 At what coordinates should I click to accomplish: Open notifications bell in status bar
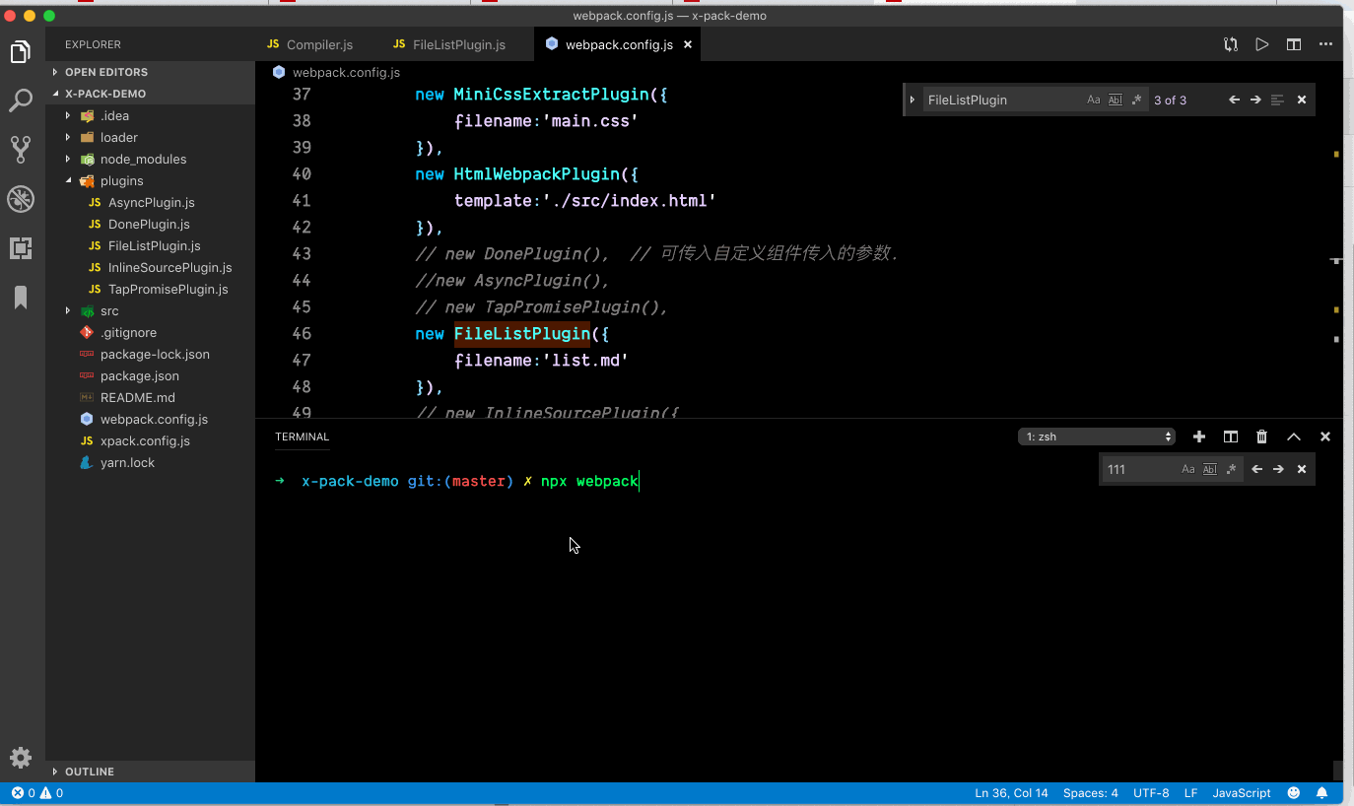click(x=1322, y=793)
